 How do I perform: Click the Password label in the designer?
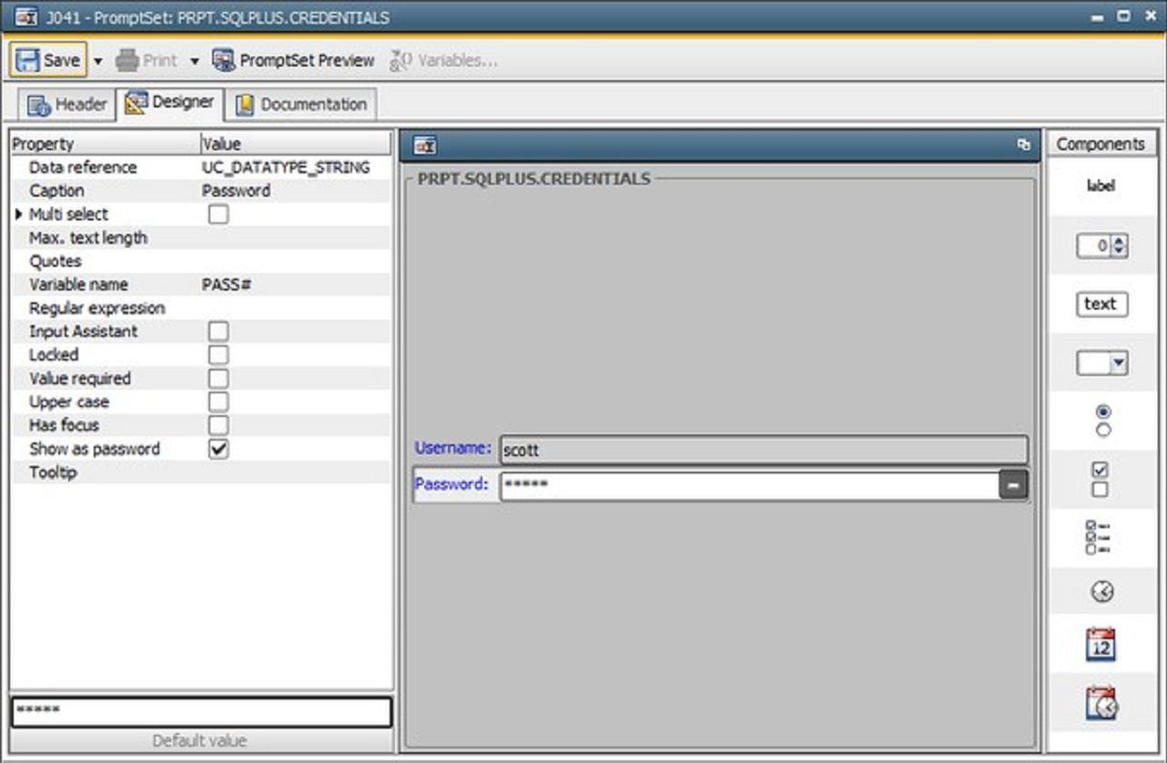coord(452,484)
